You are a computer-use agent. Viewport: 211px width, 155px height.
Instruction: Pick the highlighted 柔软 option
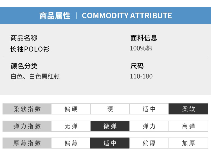click(188, 109)
